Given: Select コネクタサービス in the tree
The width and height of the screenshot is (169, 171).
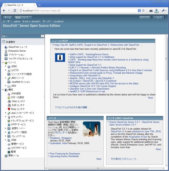Looking at the screenshot, I should (19, 148).
